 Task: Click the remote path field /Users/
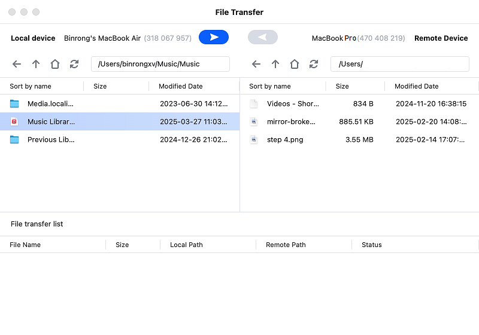point(399,64)
